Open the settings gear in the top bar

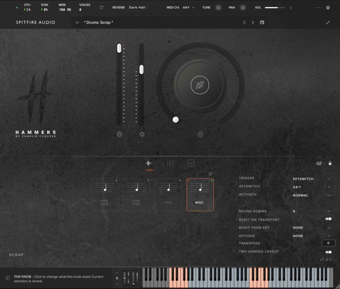[x=328, y=8]
